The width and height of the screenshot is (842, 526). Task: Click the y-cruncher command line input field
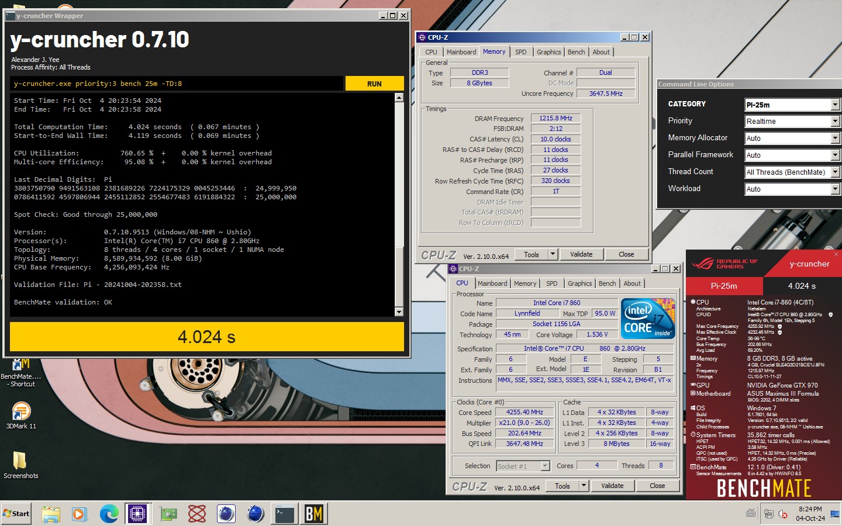[x=177, y=84]
